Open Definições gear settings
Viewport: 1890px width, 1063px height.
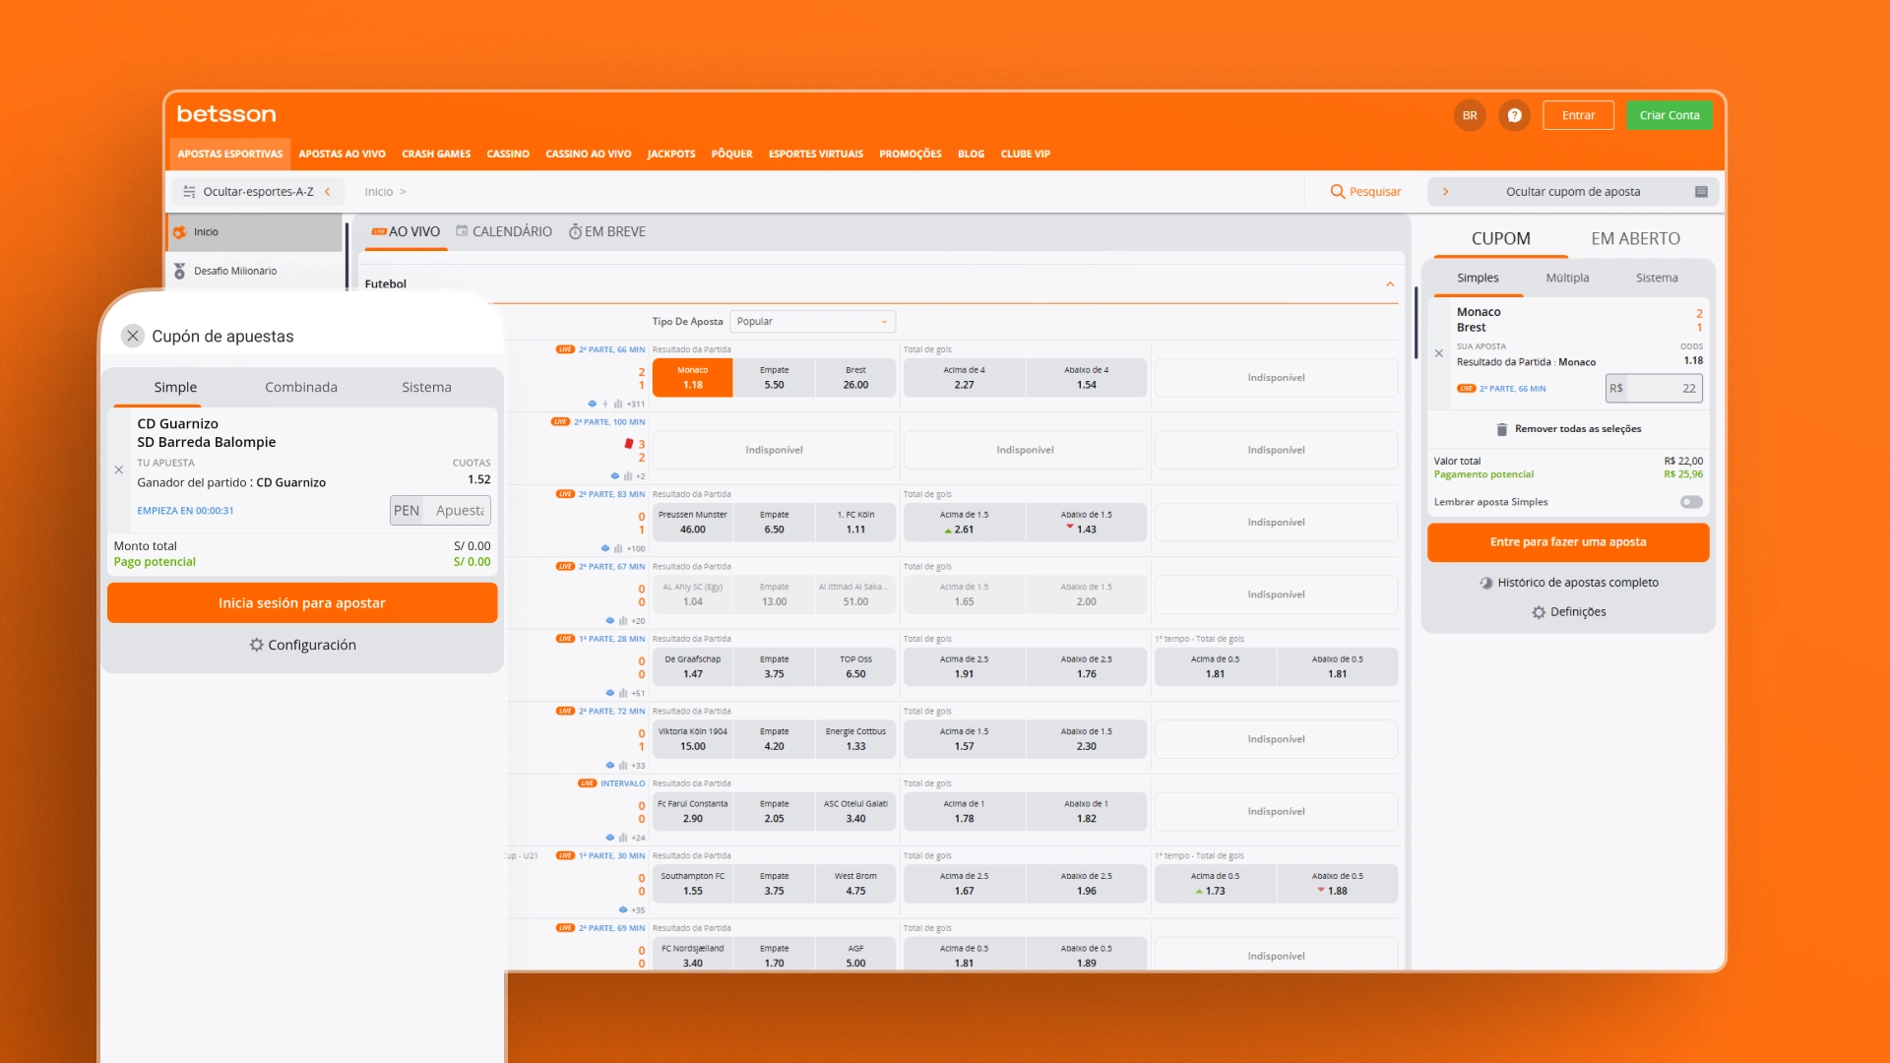pyautogui.click(x=1539, y=612)
